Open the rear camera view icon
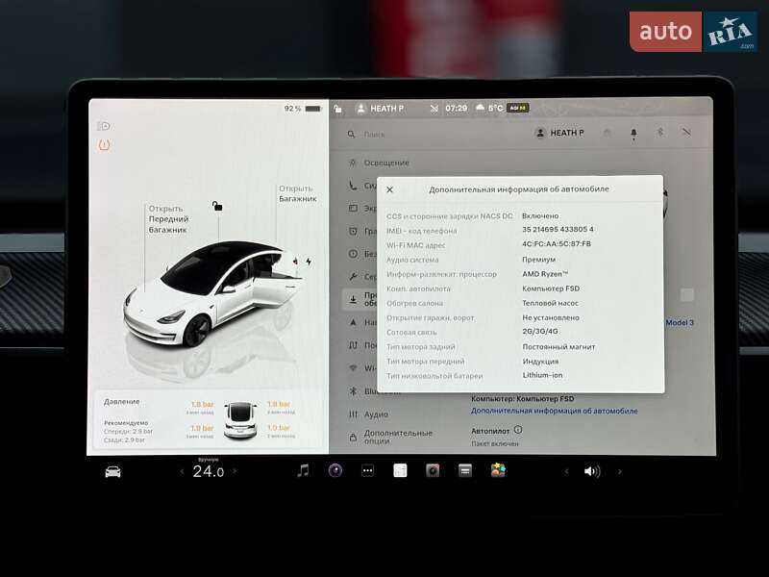Image resolution: width=769 pixels, height=577 pixels. [432, 472]
